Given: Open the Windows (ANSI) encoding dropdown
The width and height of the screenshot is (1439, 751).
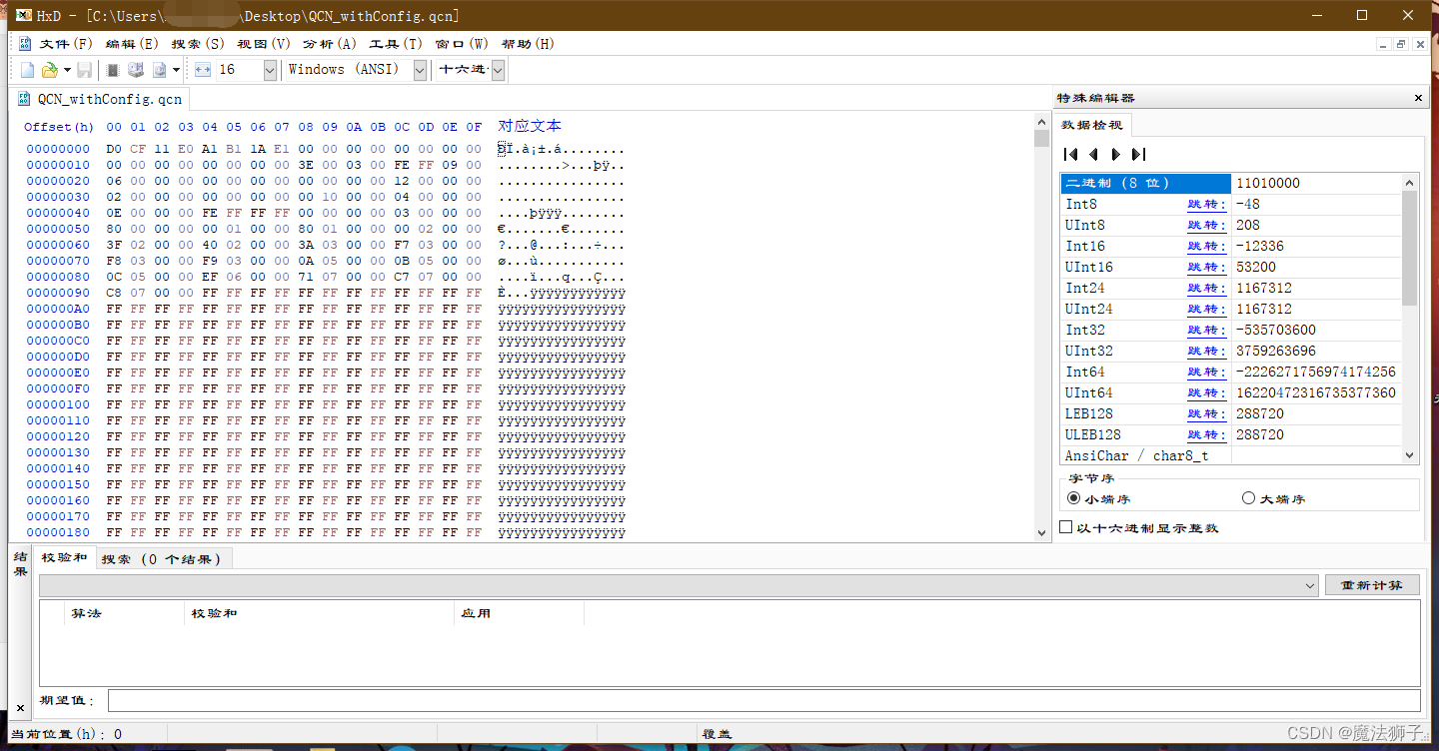Looking at the screenshot, I should [x=420, y=69].
